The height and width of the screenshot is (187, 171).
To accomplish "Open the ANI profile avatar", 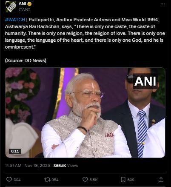I will pyautogui.click(x=11, y=6).
